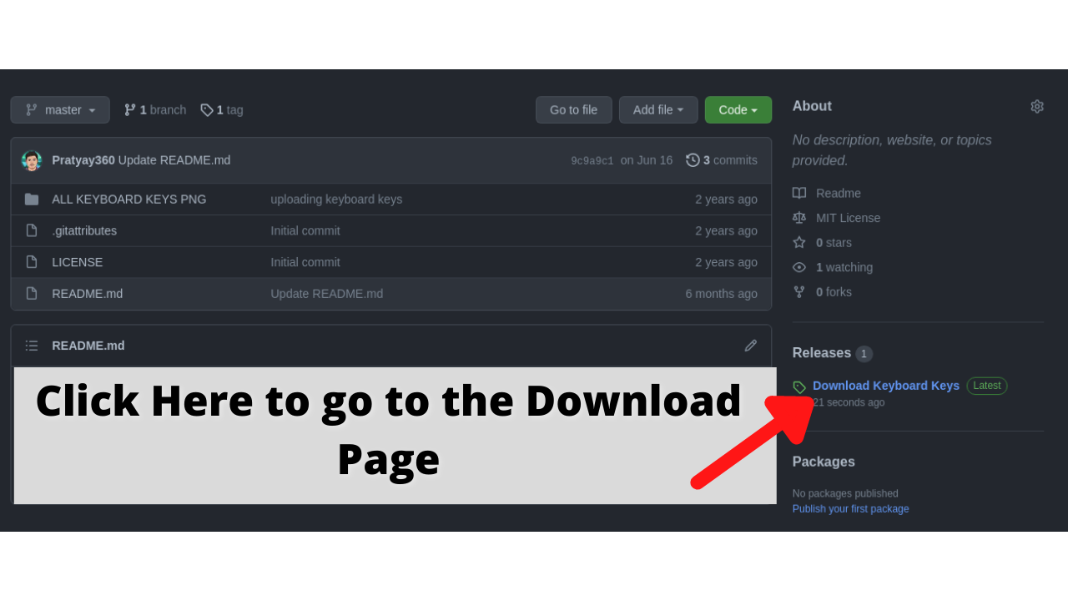The image size is (1068, 601).
Task: View the 0 stars link
Action: pyautogui.click(x=834, y=243)
